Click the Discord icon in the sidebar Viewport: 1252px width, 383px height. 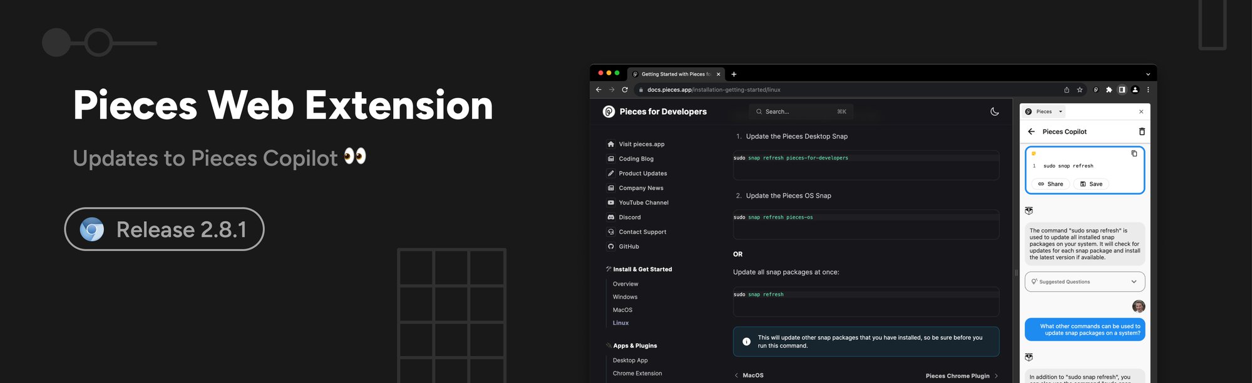point(611,217)
